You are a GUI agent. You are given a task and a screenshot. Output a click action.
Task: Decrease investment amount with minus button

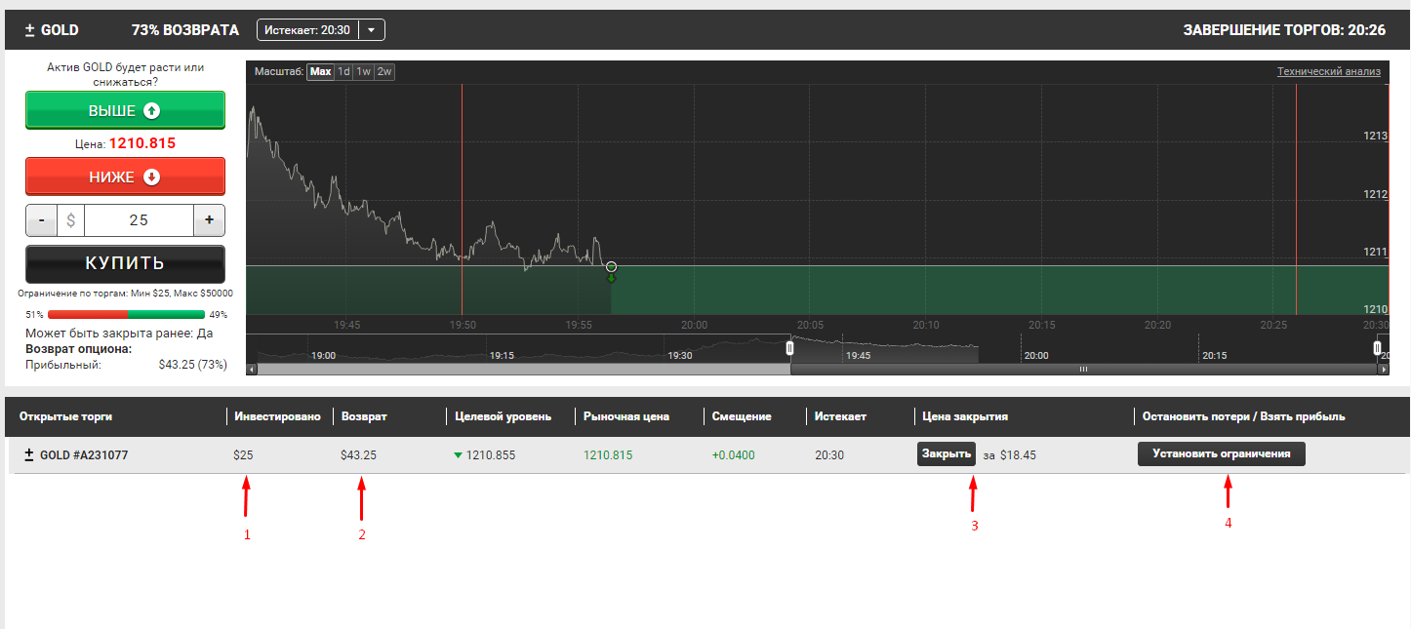click(41, 220)
